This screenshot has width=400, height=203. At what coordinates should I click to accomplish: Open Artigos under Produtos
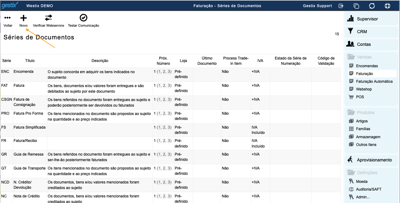tap(362, 121)
